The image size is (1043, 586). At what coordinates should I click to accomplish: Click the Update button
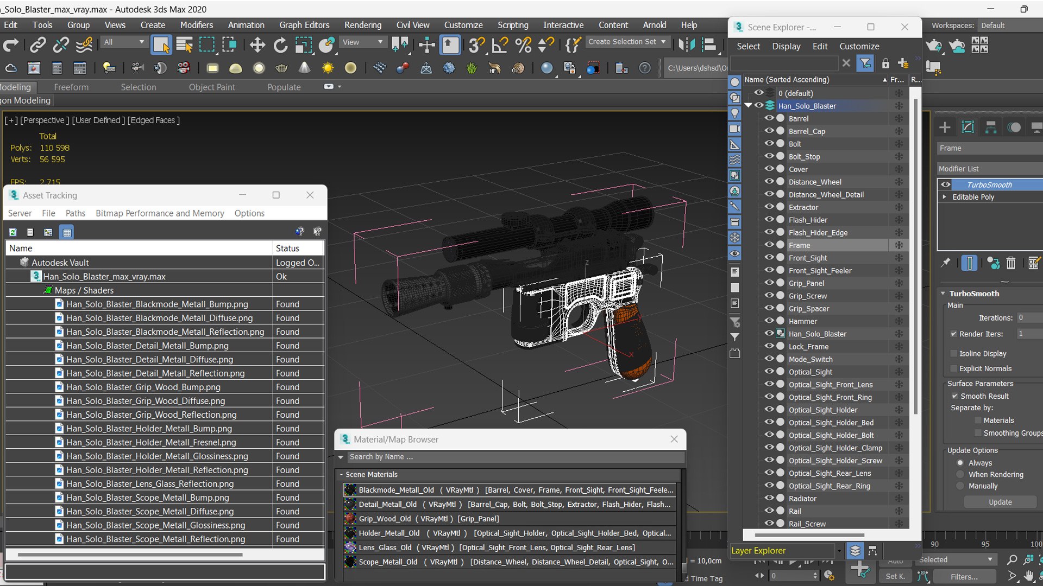pyautogui.click(x=1000, y=502)
